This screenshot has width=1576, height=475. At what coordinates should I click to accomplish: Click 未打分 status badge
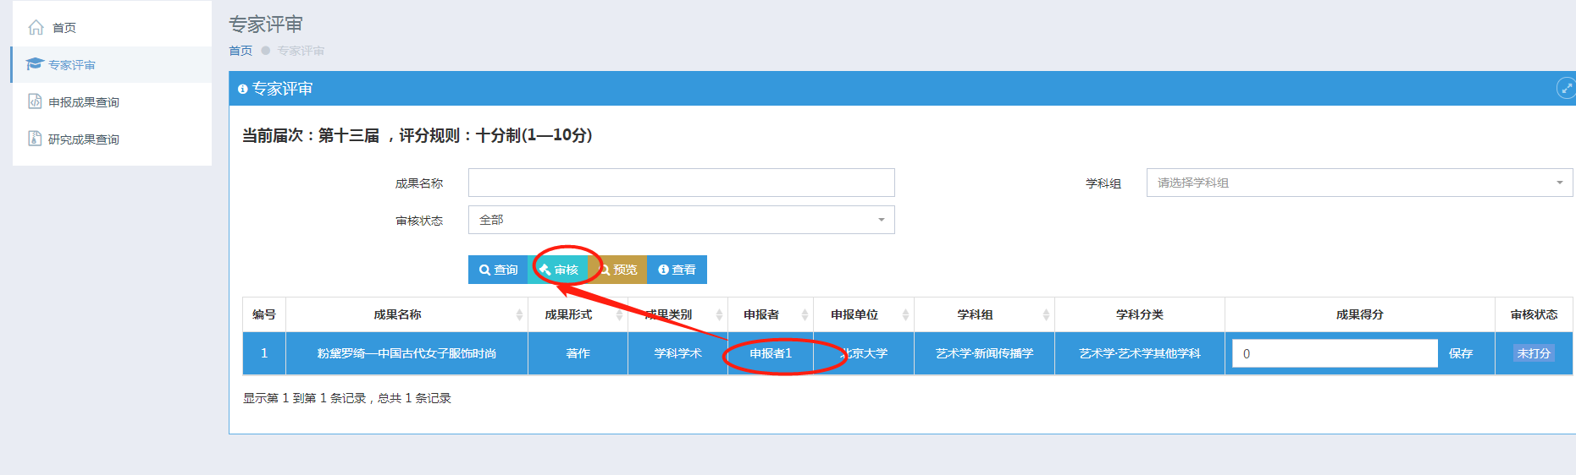tap(1534, 353)
